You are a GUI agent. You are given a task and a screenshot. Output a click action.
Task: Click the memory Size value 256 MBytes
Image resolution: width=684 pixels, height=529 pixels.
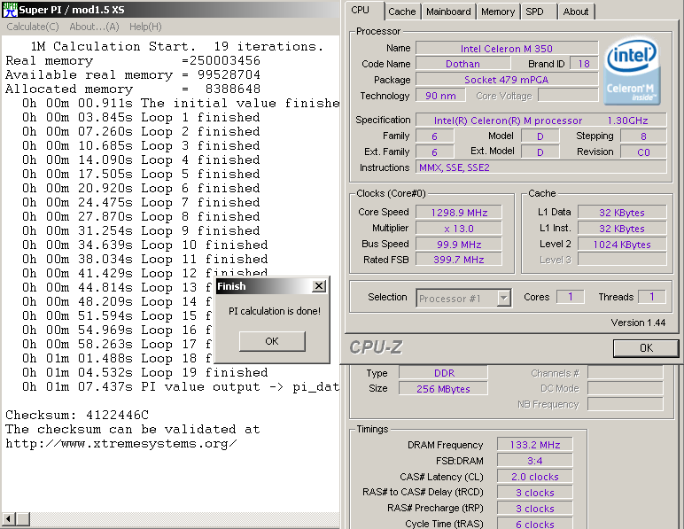(x=443, y=389)
